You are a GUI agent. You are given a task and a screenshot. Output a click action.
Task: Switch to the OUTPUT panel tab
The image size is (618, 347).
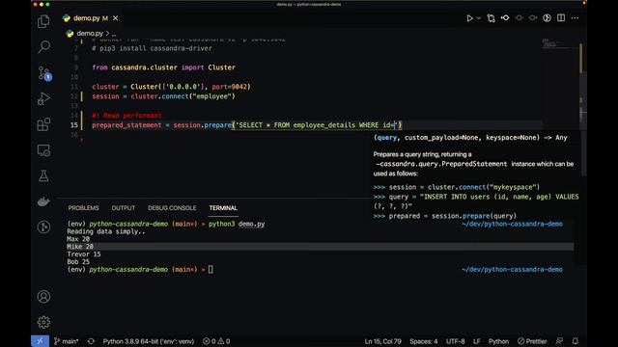pos(124,208)
